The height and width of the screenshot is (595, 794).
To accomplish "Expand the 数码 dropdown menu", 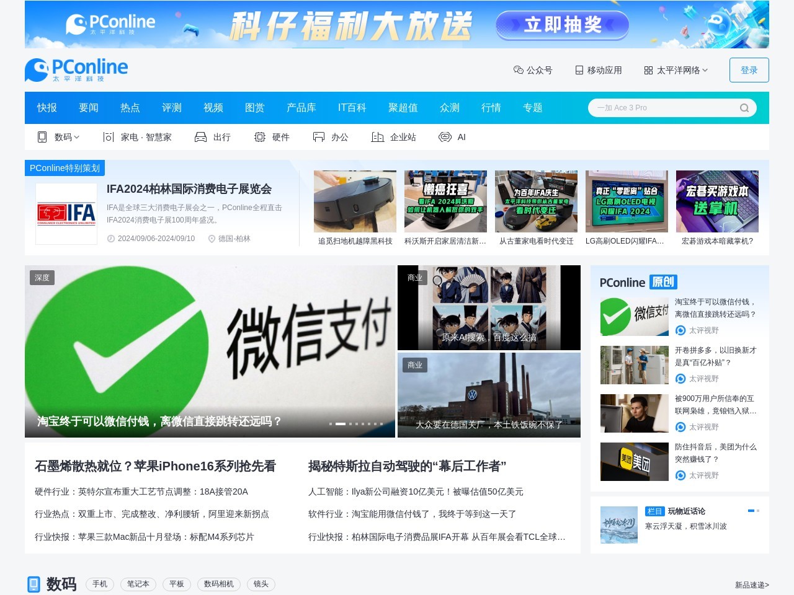I will click(76, 137).
